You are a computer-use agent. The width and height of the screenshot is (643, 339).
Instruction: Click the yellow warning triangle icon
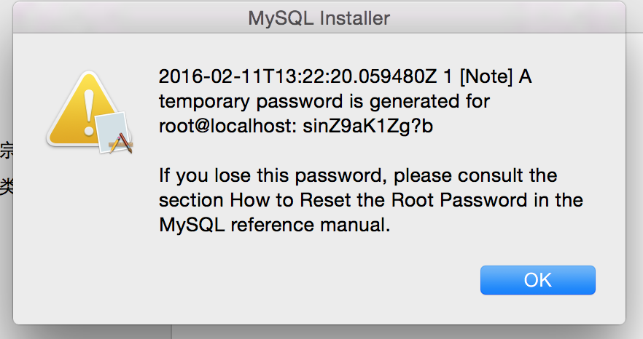pyautogui.click(x=84, y=111)
